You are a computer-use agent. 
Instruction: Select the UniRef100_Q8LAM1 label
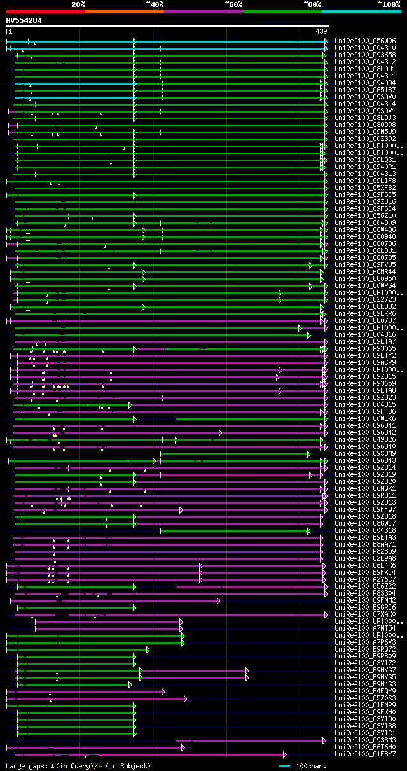[x=365, y=69]
